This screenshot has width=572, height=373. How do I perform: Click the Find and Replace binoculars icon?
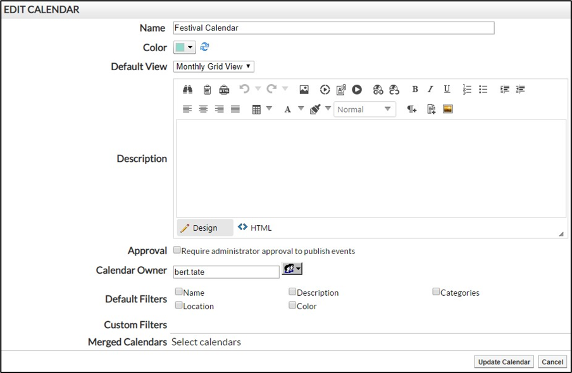point(187,90)
